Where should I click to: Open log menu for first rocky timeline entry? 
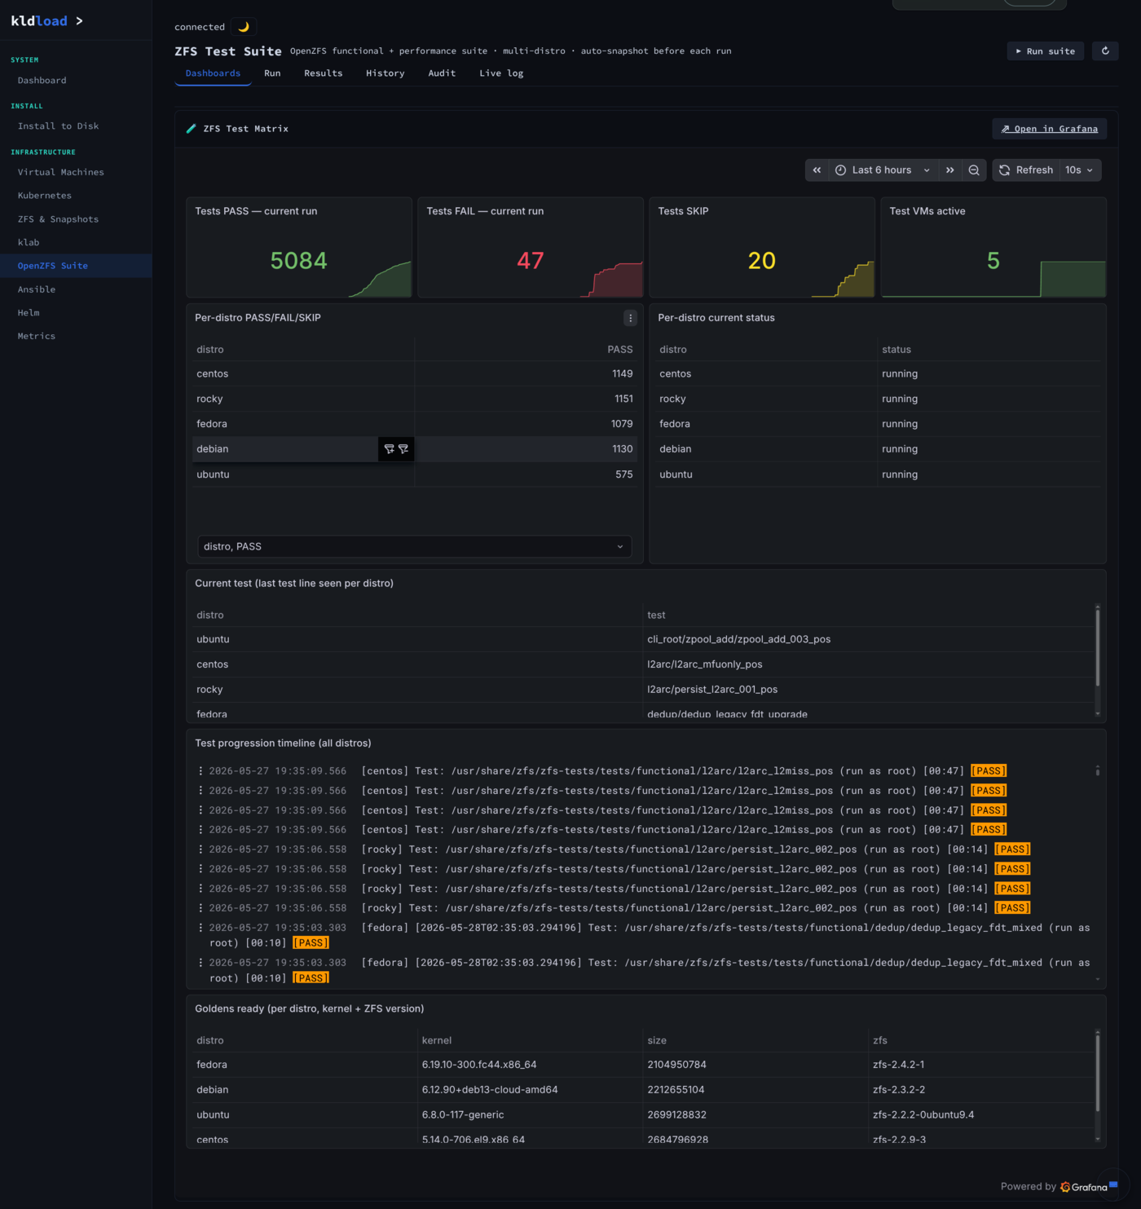pos(200,849)
